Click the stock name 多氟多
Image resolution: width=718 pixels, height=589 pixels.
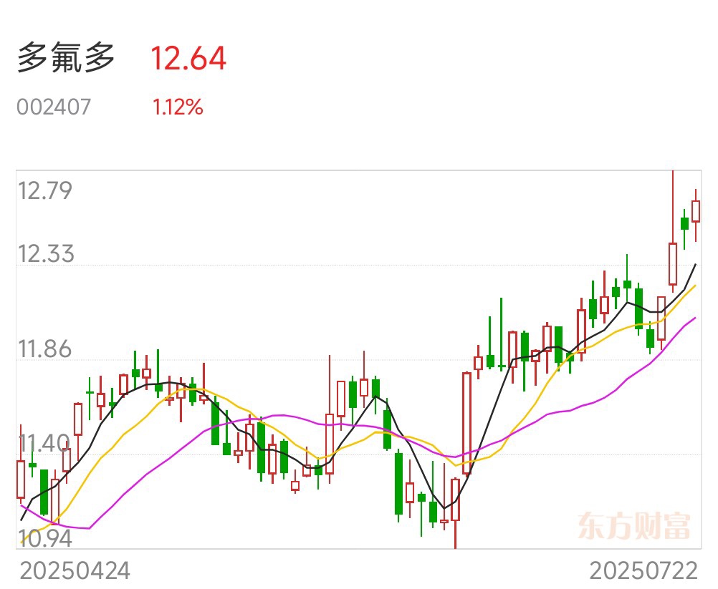[x=65, y=58]
